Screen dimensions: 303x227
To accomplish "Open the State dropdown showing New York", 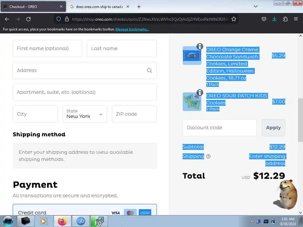I will tap(85, 114).
